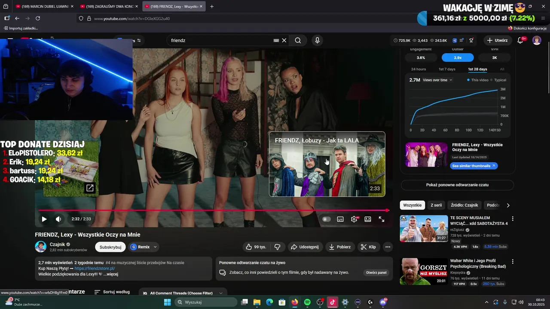Viewport: 550px width, 309px height.
Task: Switch to the 1st 7 days tab
Action: [x=447, y=69]
